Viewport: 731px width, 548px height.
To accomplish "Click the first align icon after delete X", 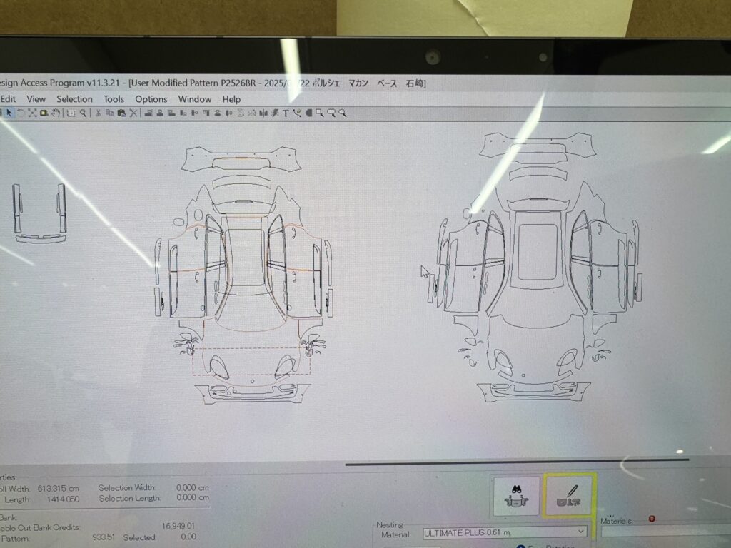I will 148,113.
